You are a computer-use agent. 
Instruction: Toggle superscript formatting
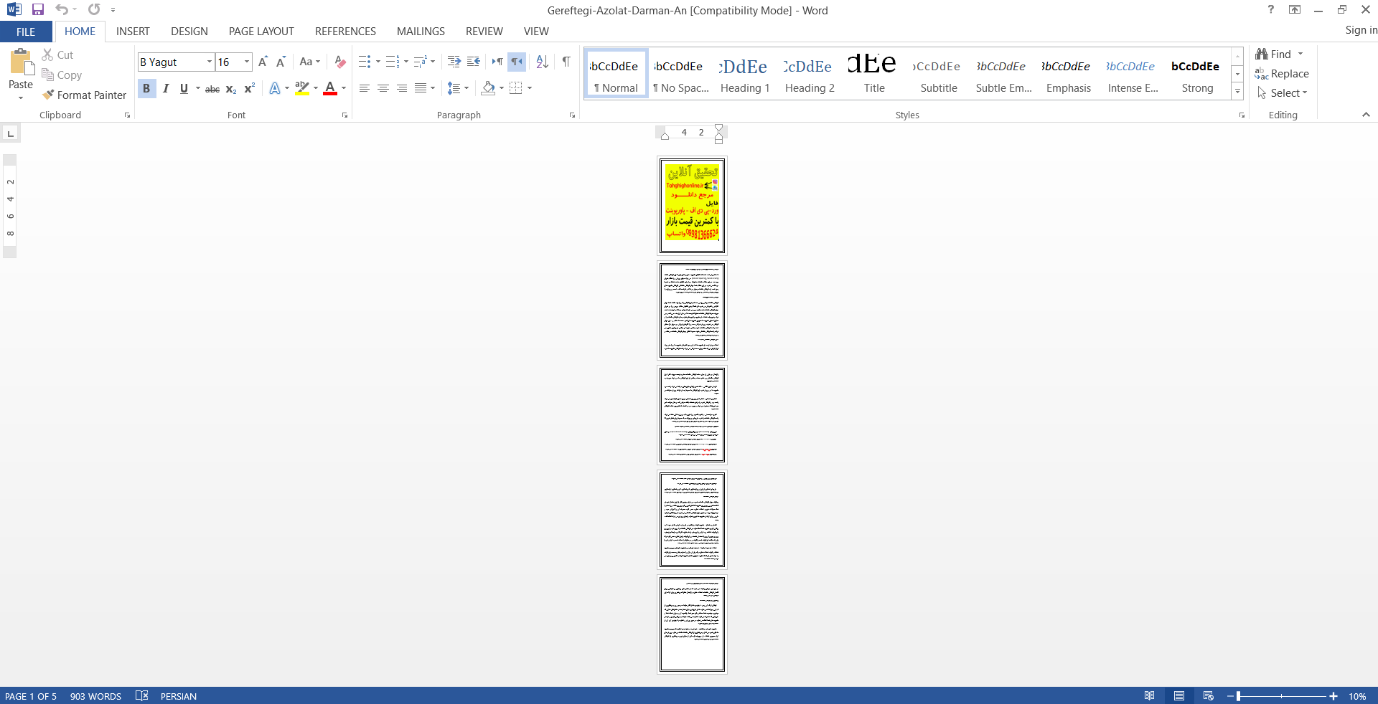(249, 88)
